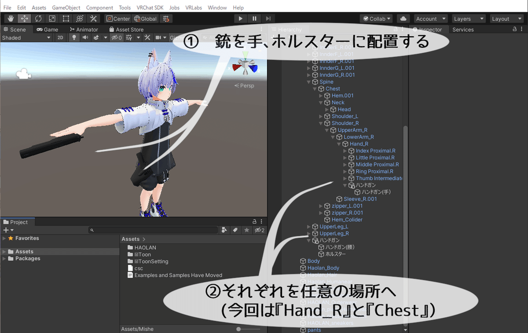Switch to the Animator tab
Viewport: 528px width, 333px height.
coord(84,29)
